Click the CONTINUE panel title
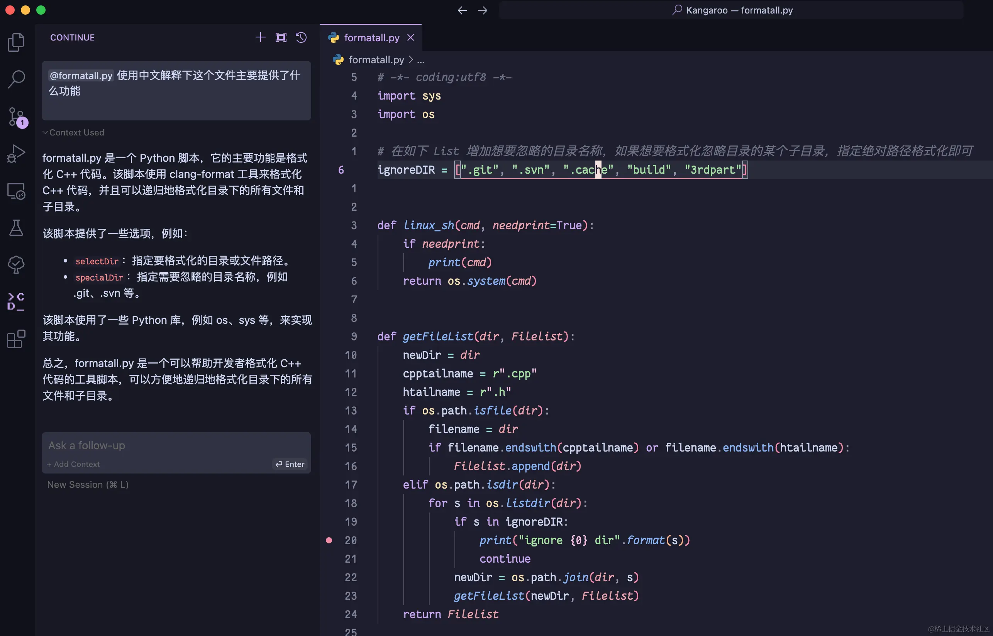The image size is (993, 636). pos(72,37)
